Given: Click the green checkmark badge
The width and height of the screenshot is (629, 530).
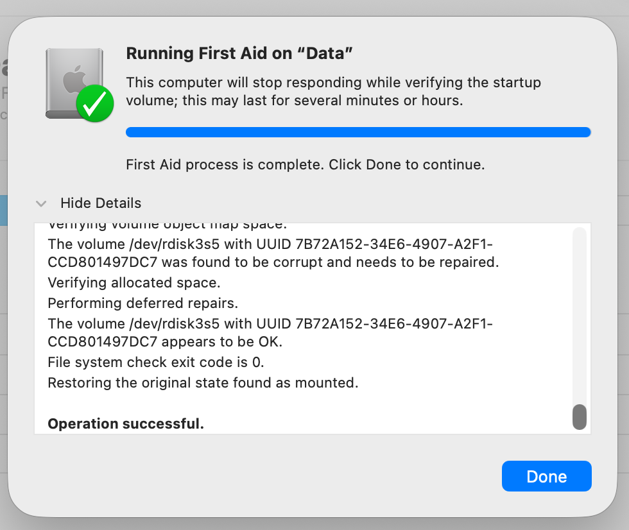Looking at the screenshot, I should click(x=95, y=103).
